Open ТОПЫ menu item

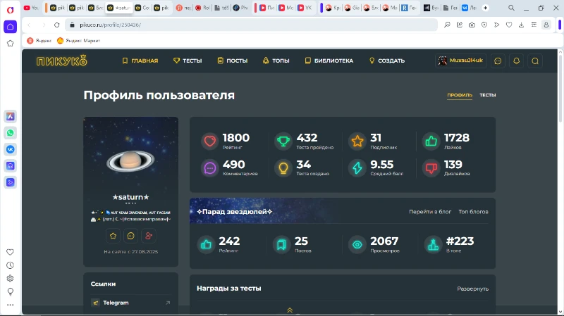click(276, 61)
